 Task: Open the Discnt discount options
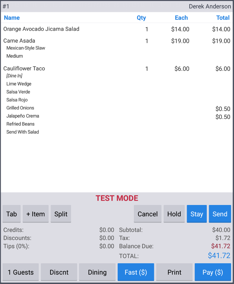(x=59, y=272)
